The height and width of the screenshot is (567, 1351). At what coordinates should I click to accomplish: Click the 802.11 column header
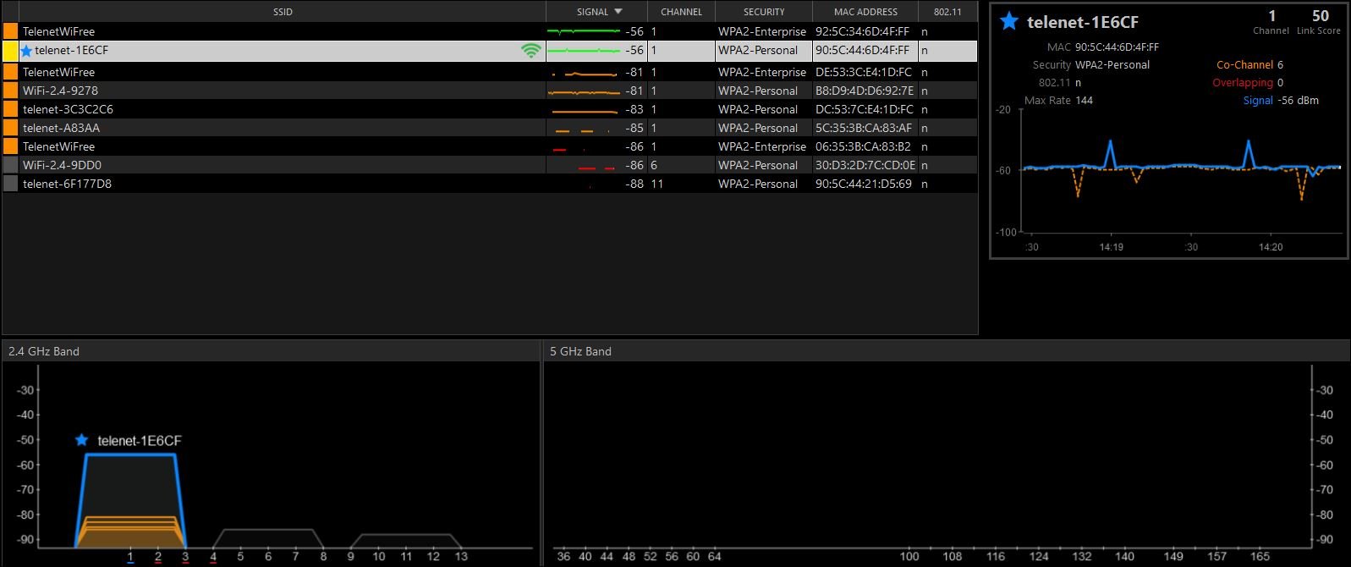(947, 12)
